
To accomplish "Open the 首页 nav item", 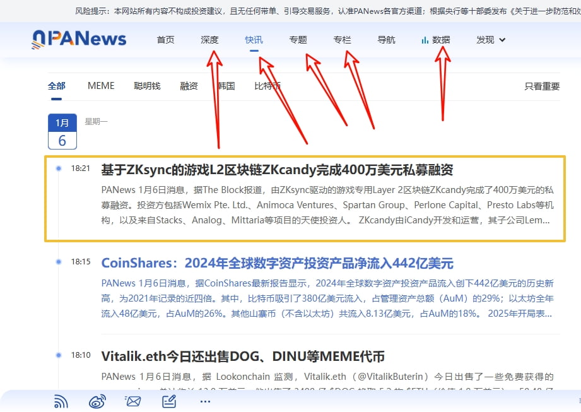I will (165, 40).
